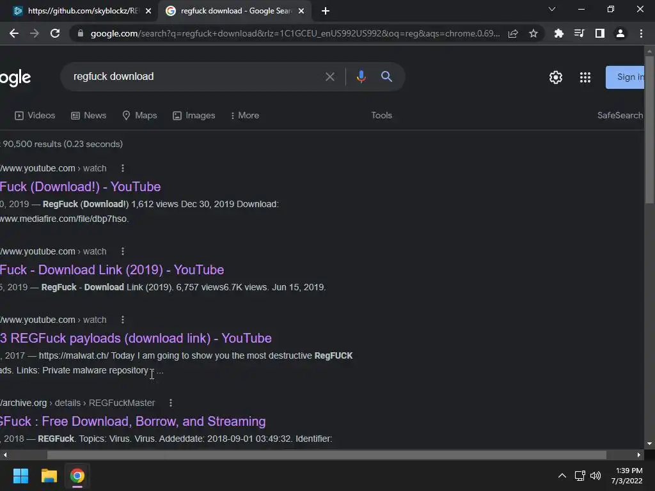Open the clock showing 1:39 PM
Image resolution: width=655 pixels, height=491 pixels.
point(627,476)
